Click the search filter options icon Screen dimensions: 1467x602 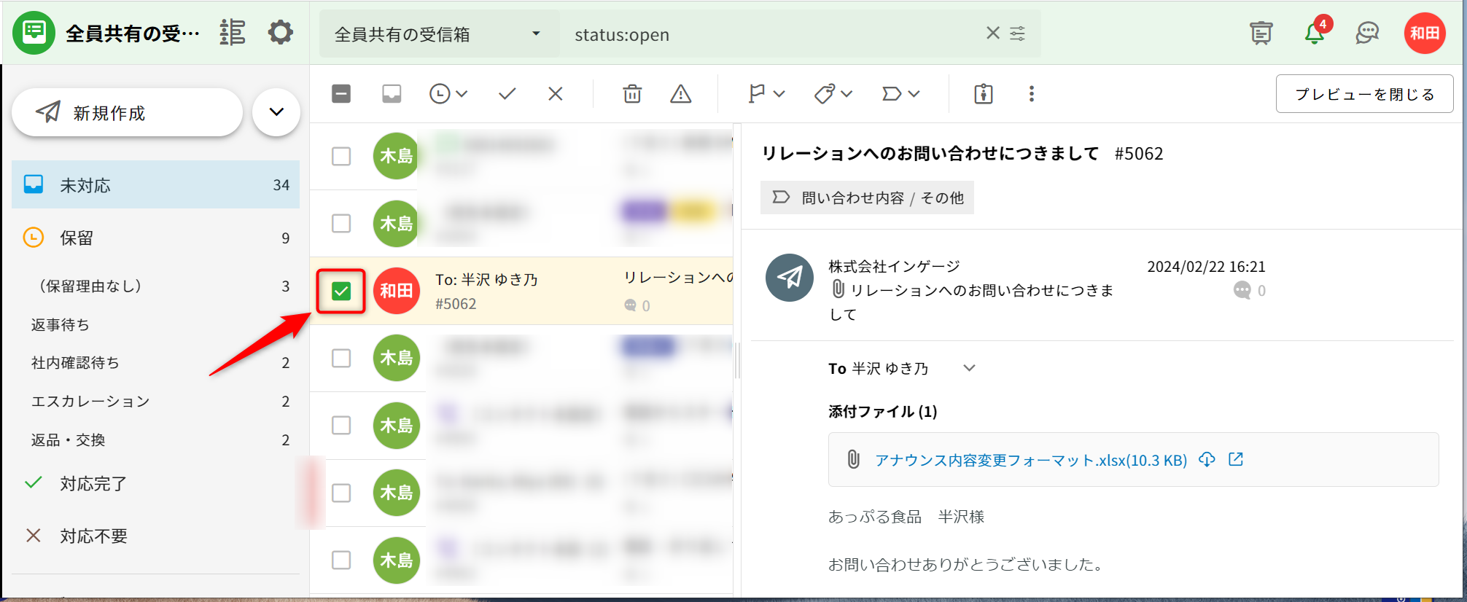pyautogui.click(x=1017, y=34)
